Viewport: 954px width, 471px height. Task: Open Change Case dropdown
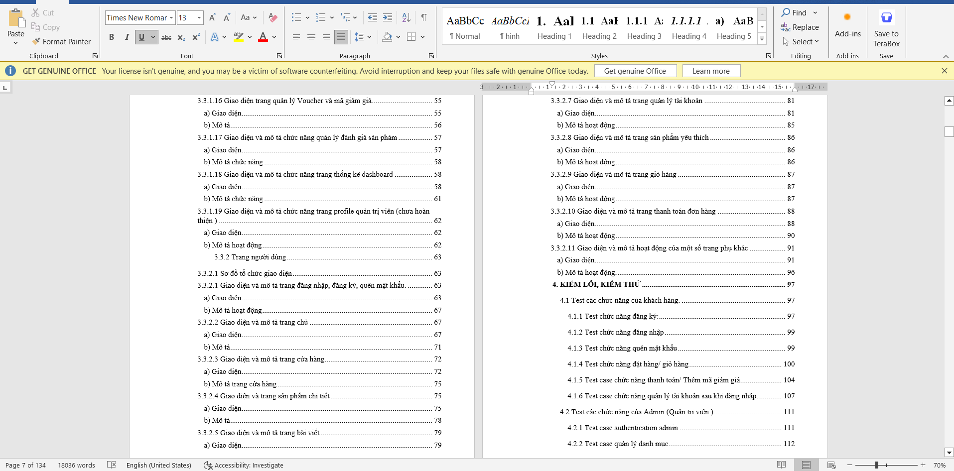pos(249,17)
